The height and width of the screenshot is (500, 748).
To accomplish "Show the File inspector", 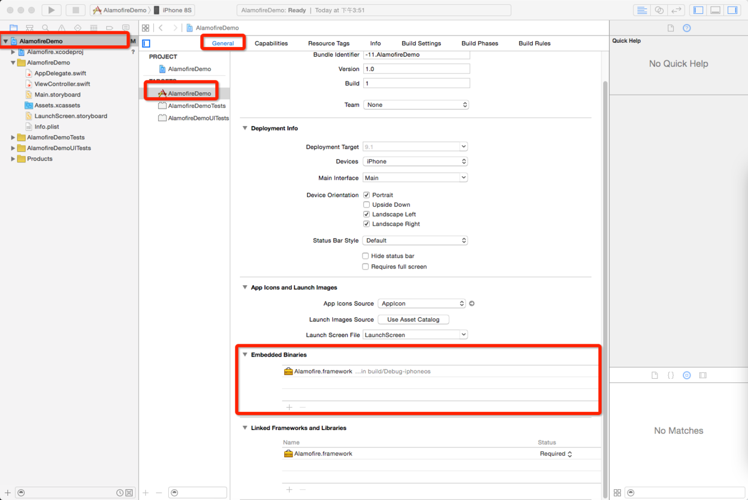I will pos(671,28).
